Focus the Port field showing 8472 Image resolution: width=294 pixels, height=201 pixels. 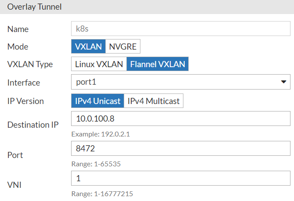pyautogui.click(x=180, y=149)
